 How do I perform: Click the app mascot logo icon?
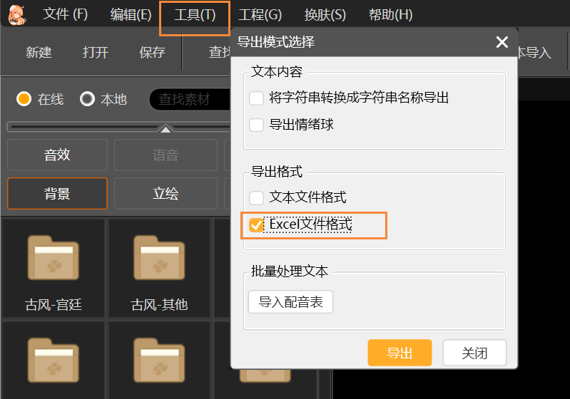(x=16, y=14)
